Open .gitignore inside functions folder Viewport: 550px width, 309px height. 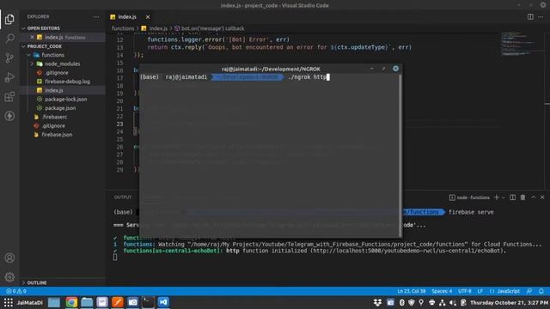pyautogui.click(x=57, y=72)
